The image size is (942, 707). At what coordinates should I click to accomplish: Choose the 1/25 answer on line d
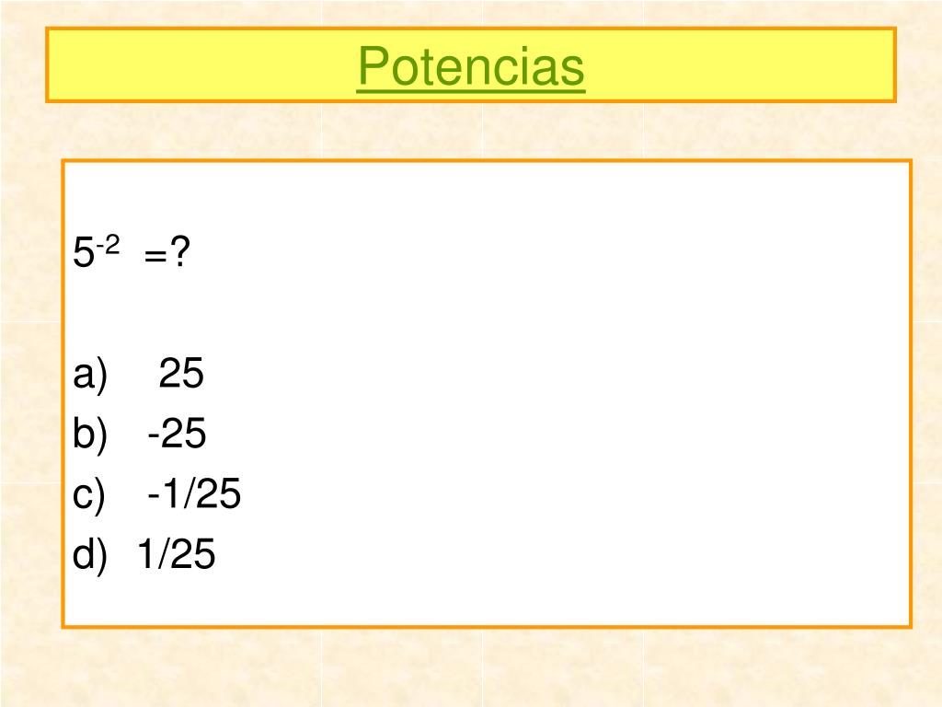(176, 553)
